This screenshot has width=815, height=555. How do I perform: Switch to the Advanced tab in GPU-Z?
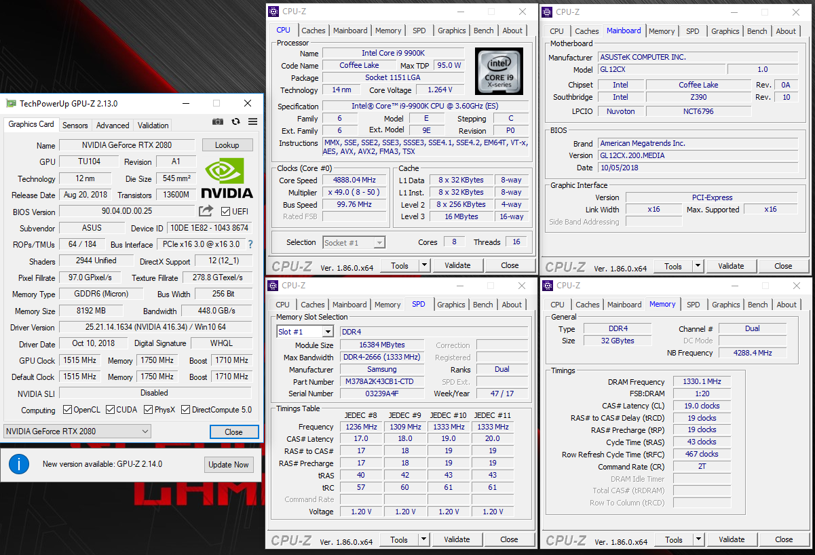click(113, 125)
